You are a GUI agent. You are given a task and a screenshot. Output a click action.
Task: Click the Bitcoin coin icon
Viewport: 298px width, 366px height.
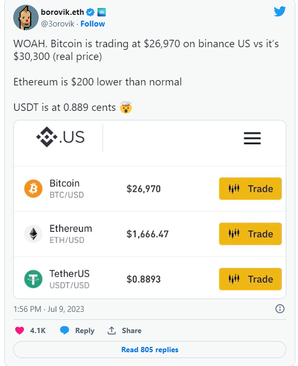point(33,189)
